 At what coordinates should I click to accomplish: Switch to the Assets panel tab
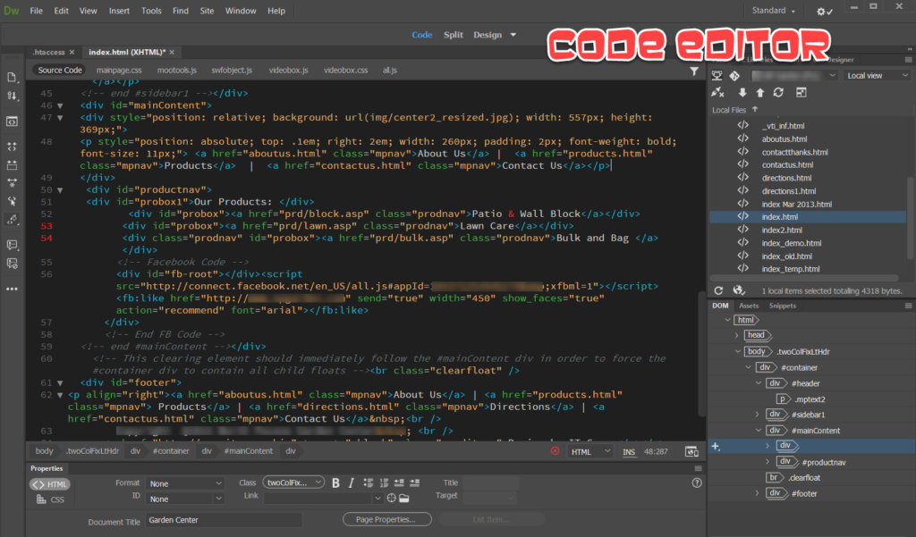coord(749,306)
